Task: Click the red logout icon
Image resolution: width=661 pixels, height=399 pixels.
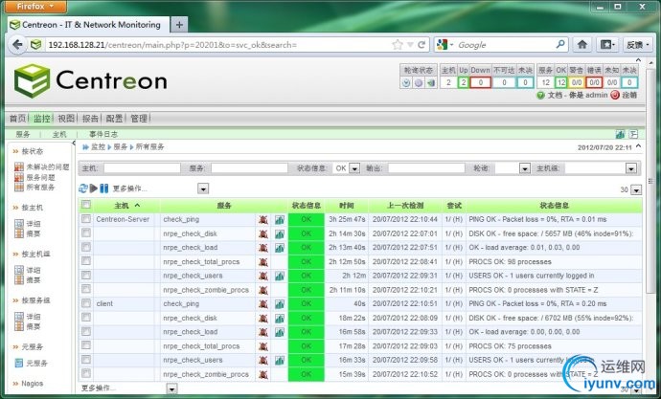Action: pos(615,95)
